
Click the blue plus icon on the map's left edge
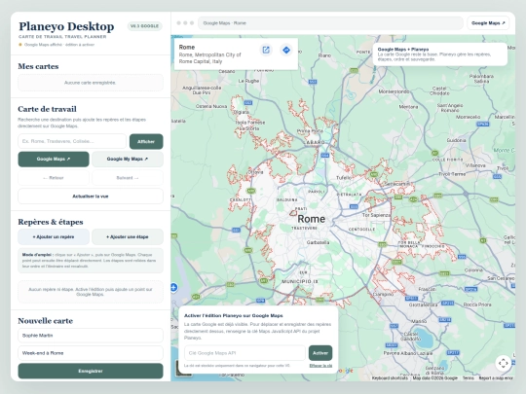[173, 287]
